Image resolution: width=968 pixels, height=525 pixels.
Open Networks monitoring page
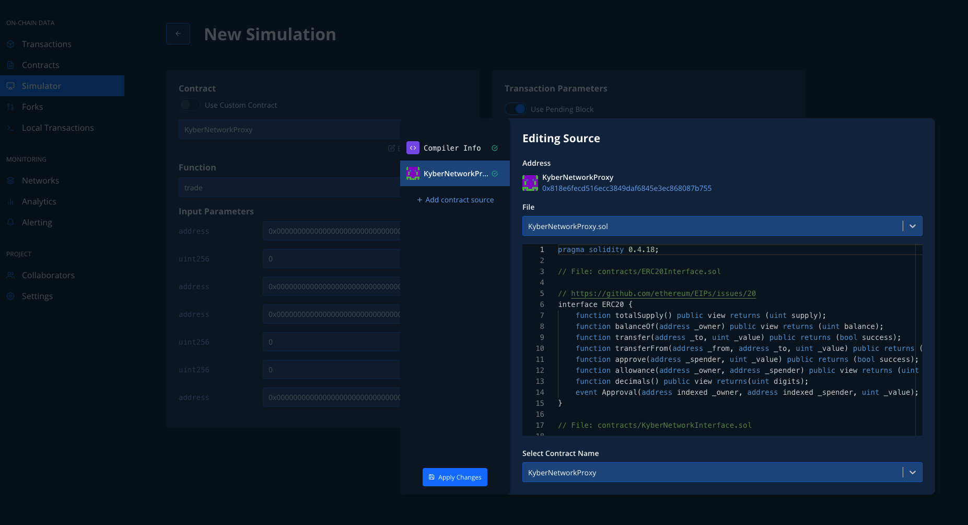pos(62,180)
